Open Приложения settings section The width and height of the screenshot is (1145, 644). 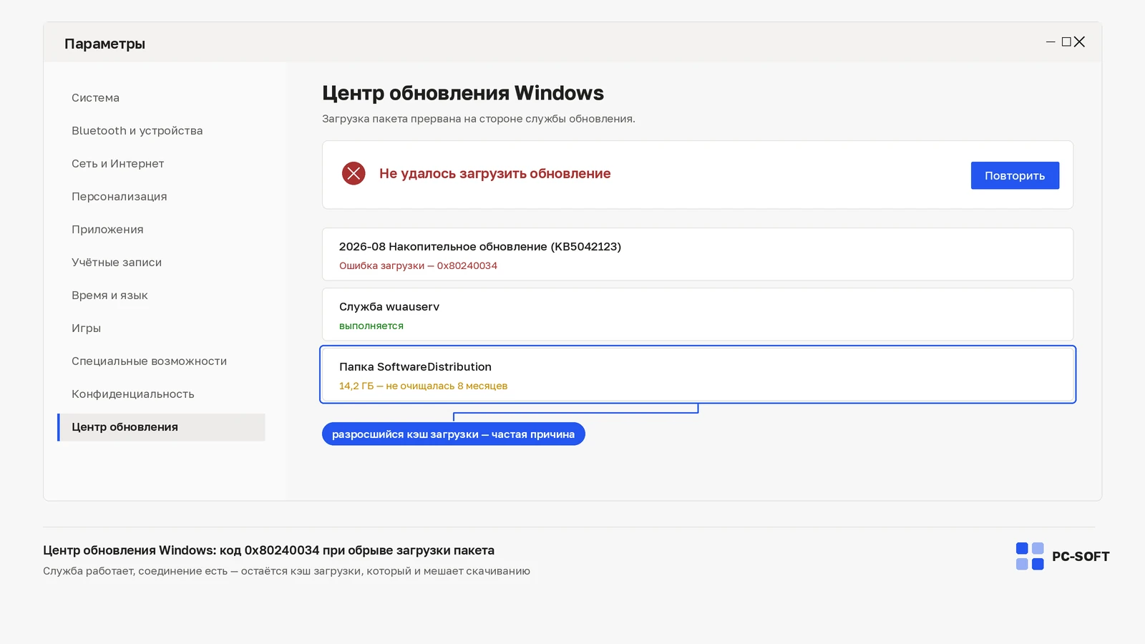tap(107, 230)
